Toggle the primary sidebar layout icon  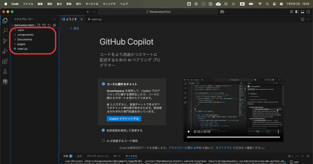coord(297,12)
